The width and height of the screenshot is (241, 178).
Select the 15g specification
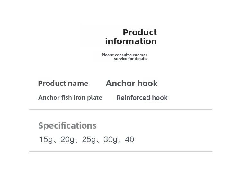(45, 140)
